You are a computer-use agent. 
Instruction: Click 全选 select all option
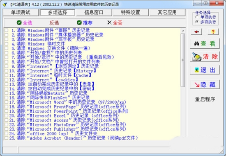28,23
